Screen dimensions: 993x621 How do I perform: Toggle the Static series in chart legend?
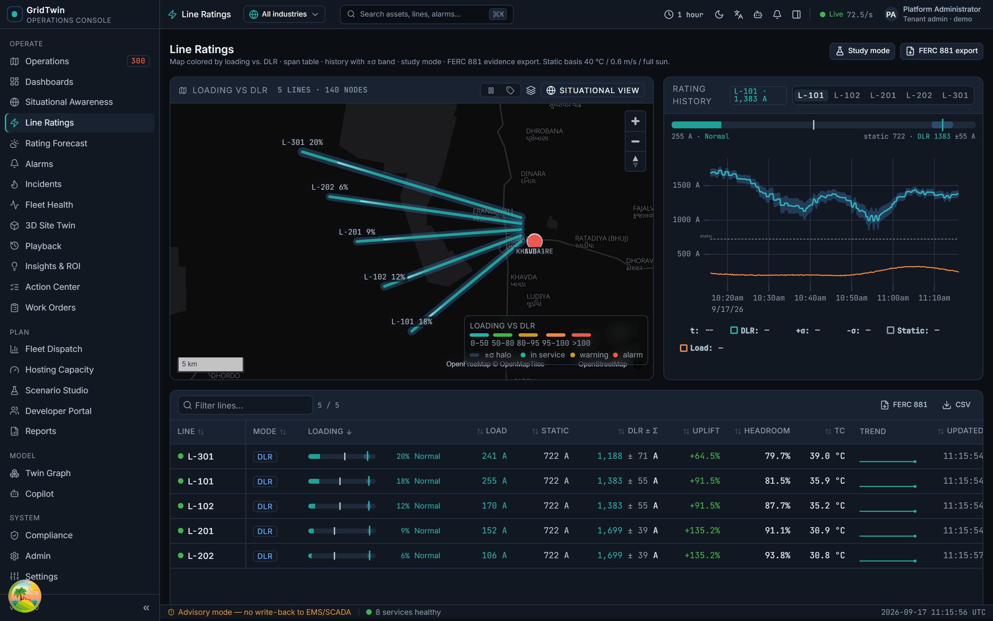913,331
